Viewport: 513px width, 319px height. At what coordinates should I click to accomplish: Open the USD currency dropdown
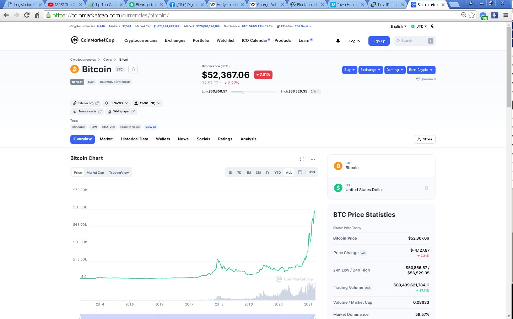point(419,27)
